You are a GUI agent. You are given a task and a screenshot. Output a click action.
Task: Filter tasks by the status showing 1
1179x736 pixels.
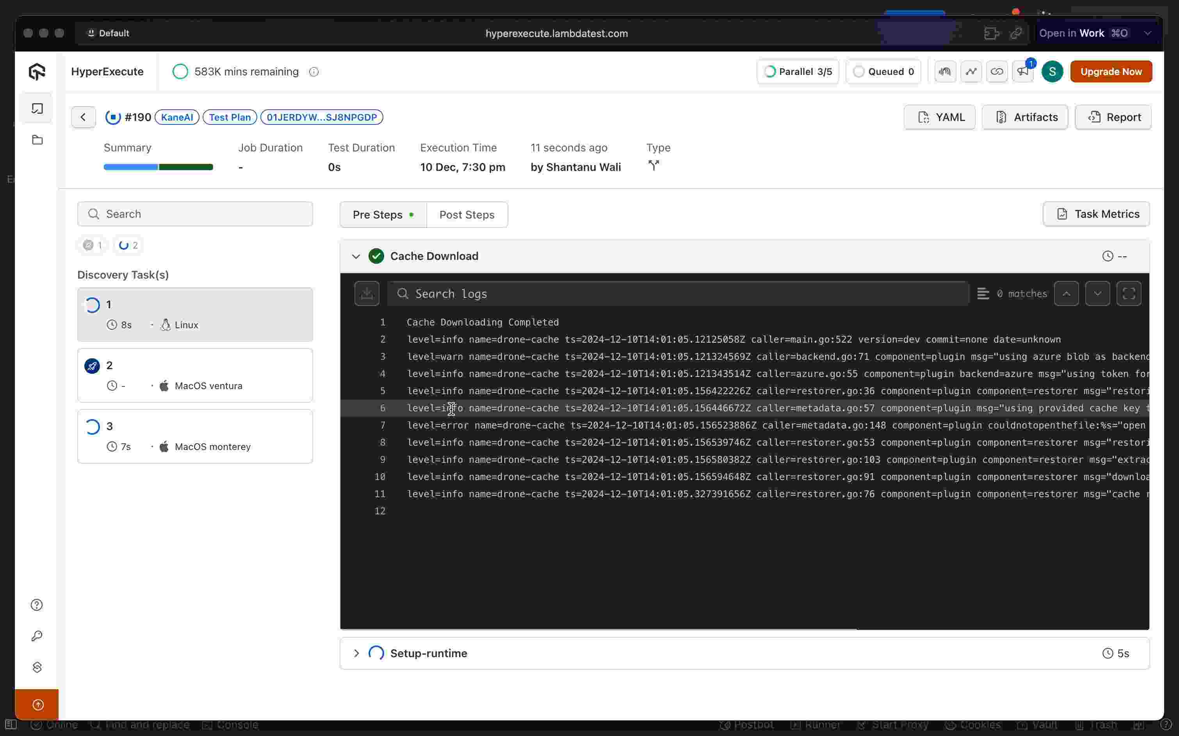pos(93,245)
